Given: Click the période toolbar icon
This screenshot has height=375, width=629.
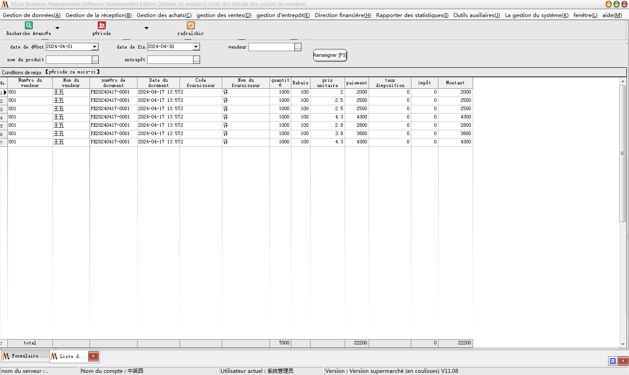Looking at the screenshot, I should (102, 25).
